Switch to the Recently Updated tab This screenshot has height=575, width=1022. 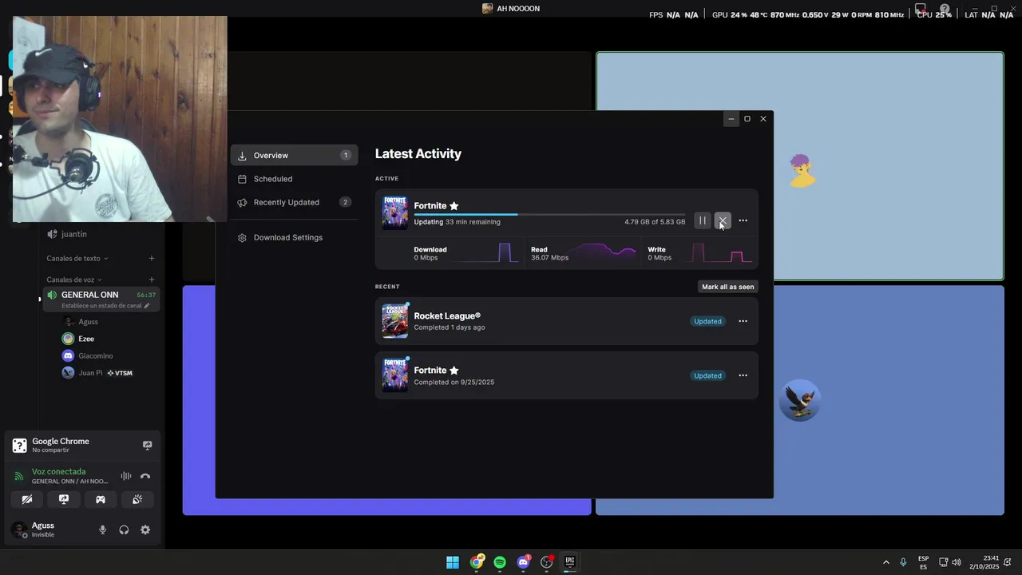[294, 202]
